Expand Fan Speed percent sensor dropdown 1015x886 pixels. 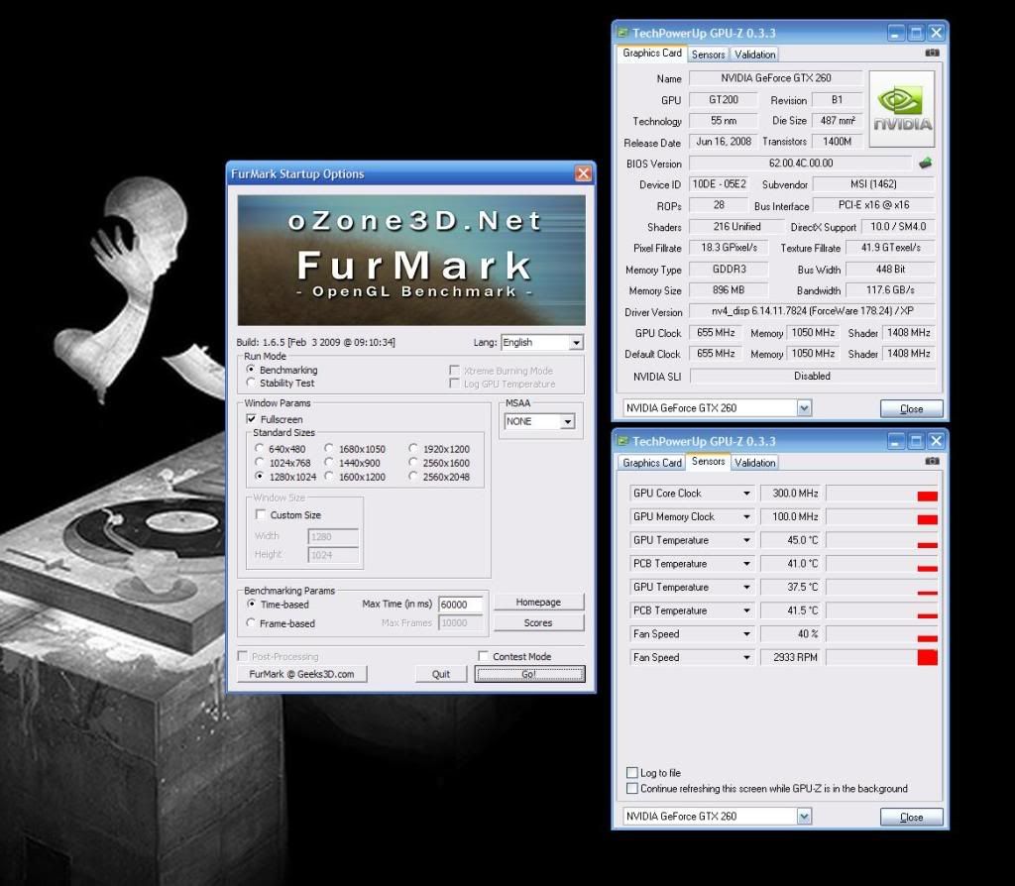[x=746, y=633]
